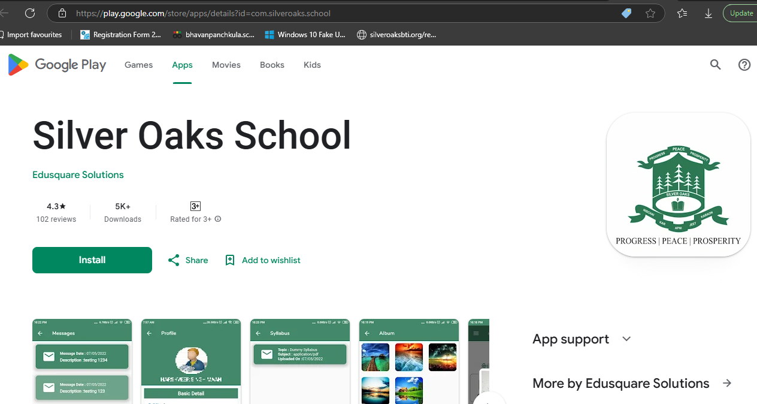Viewport: 757px width, 404px height.
Task: Switch to the Games tab
Action: [138, 65]
